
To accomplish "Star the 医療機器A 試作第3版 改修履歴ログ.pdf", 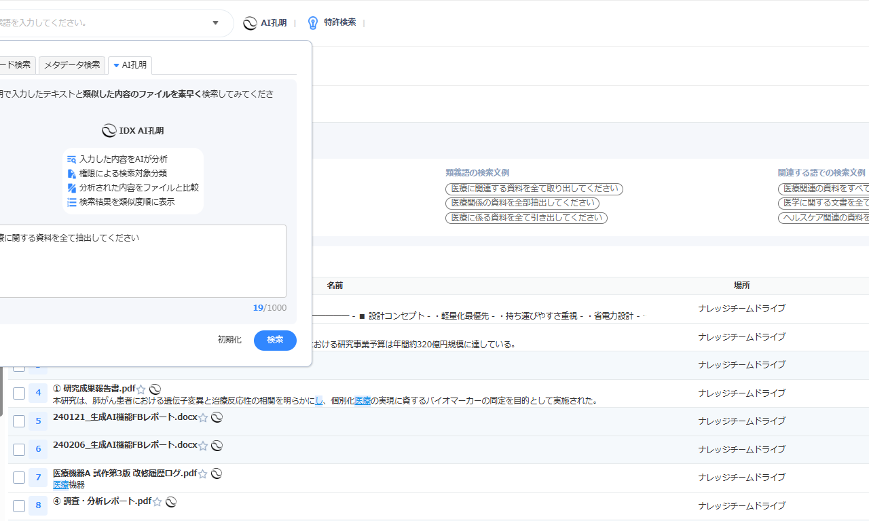I will tap(203, 474).
